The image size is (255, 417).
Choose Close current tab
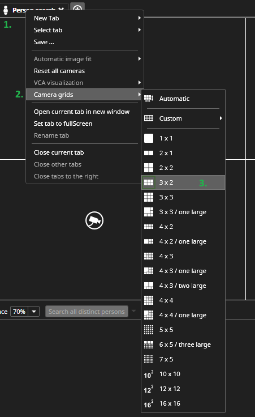tap(59, 152)
